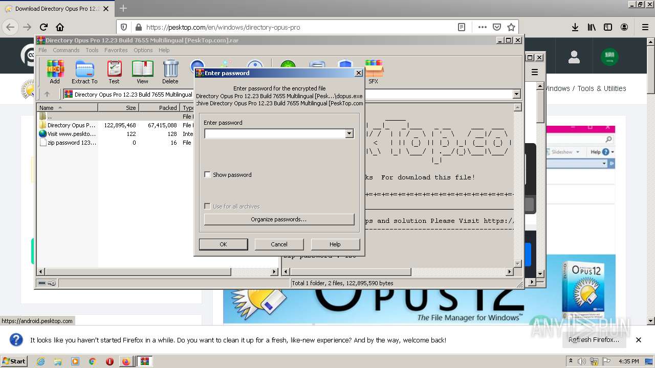Click the green flag language icon
The width and height of the screenshot is (655, 368).
click(609, 57)
